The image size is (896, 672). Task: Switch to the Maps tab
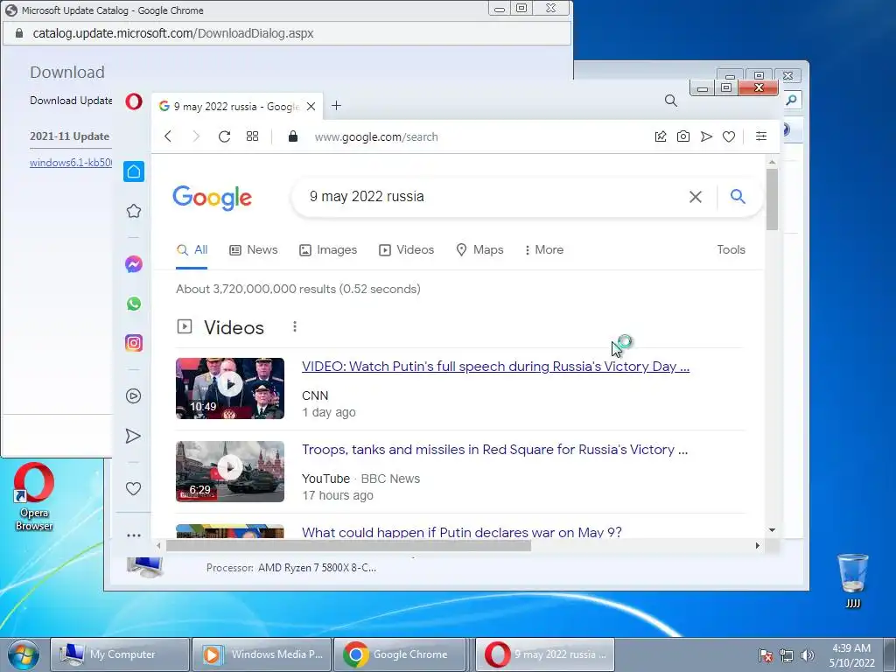pyautogui.click(x=479, y=249)
